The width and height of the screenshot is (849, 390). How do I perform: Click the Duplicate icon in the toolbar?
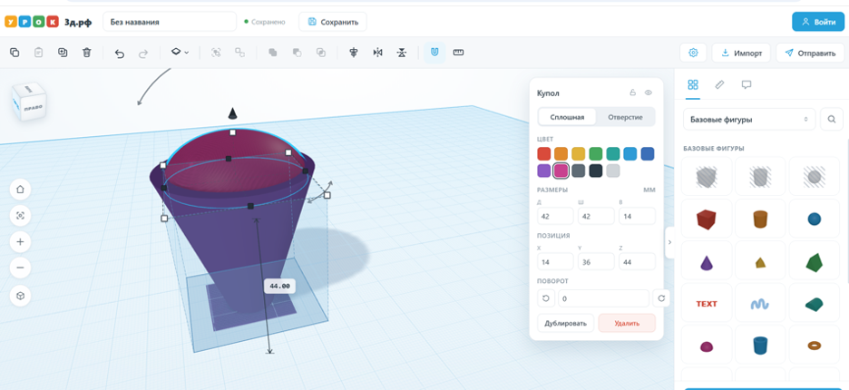63,53
